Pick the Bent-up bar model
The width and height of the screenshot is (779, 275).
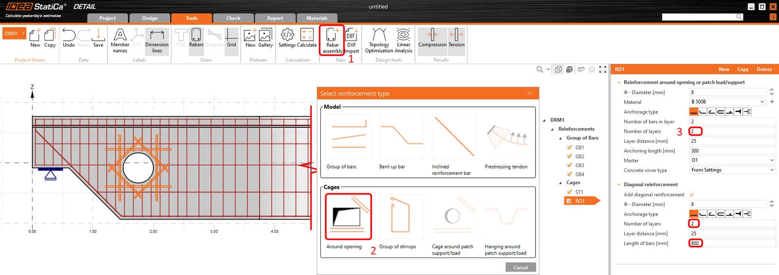click(x=401, y=142)
